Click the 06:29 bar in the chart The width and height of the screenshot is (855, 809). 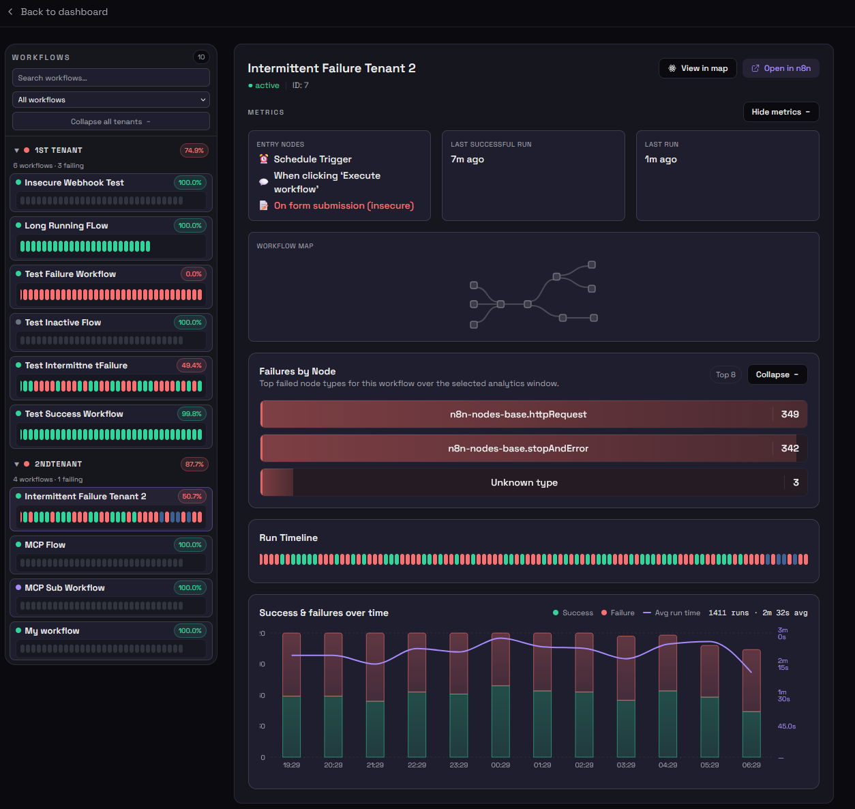pos(751,703)
